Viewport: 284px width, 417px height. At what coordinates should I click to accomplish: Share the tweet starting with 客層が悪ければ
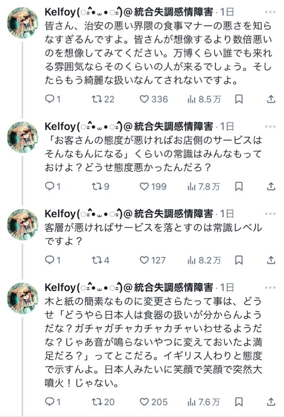[x=271, y=260]
